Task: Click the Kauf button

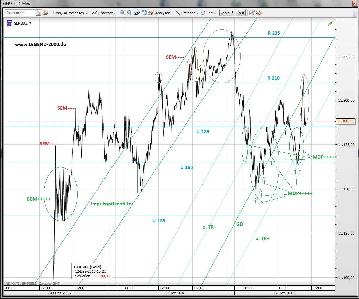Action: click(240, 13)
